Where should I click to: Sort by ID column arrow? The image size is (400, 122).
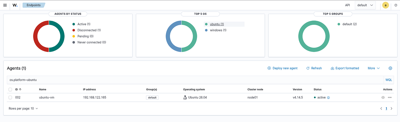[20, 89]
